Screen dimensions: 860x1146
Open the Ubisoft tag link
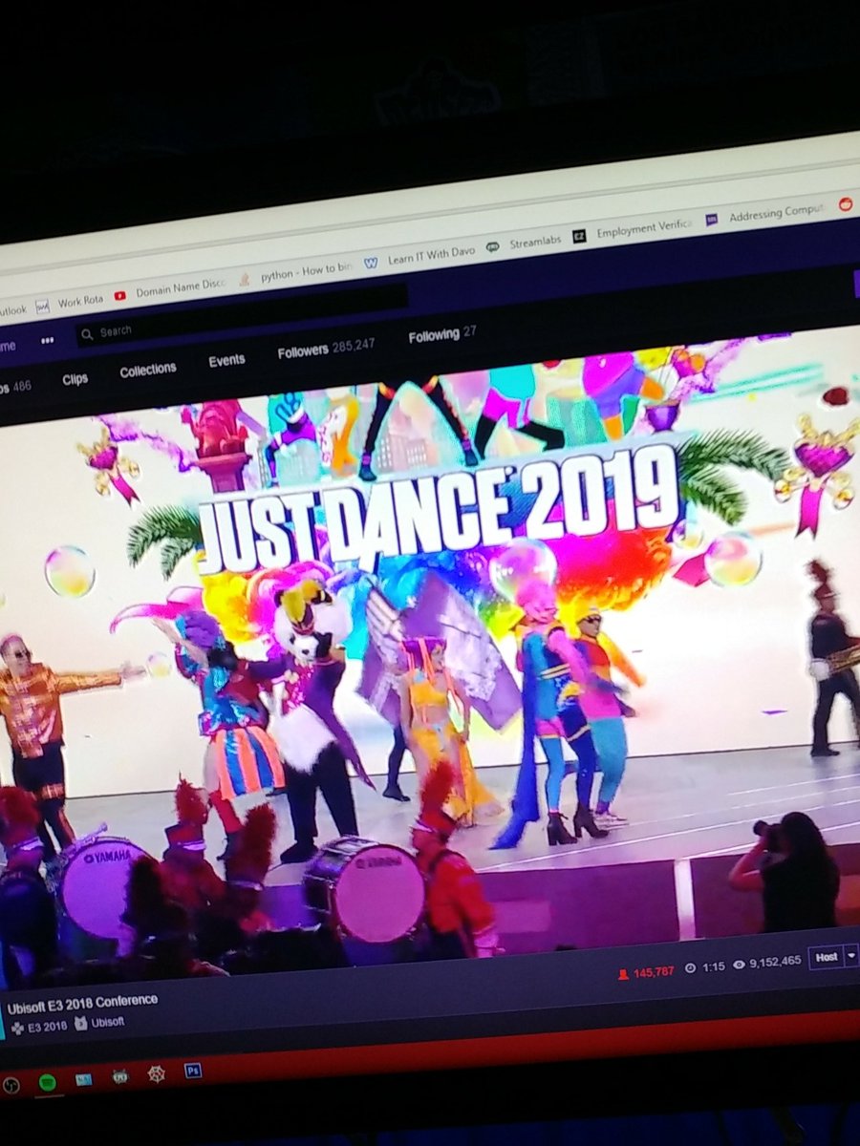coord(99,1023)
